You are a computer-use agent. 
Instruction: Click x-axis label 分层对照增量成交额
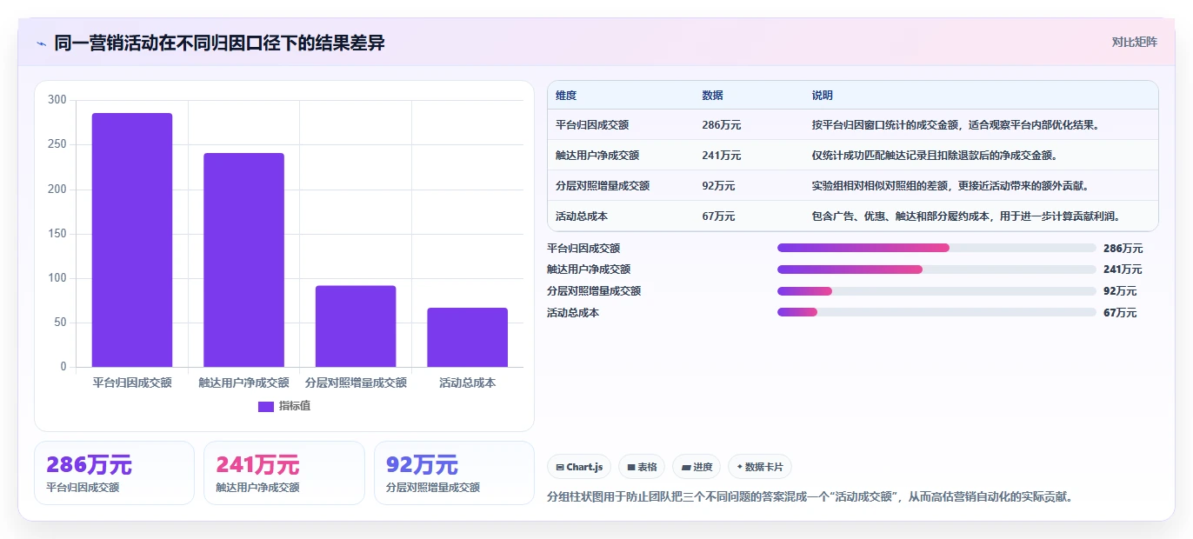pos(356,383)
